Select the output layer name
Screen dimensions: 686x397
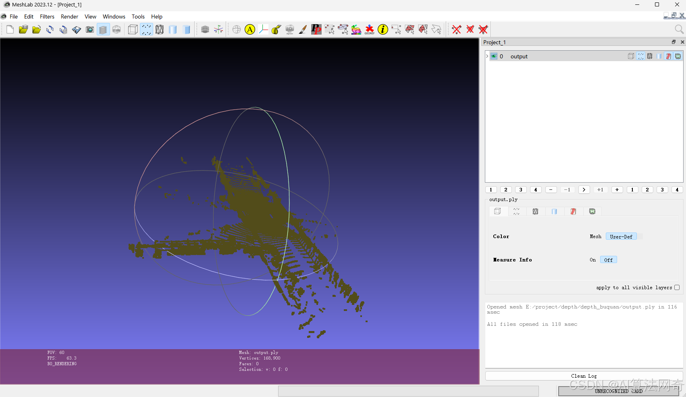pos(519,56)
